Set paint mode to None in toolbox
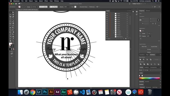Viewport: 170px width, 96px height. pyautogui.click(x=14, y=49)
